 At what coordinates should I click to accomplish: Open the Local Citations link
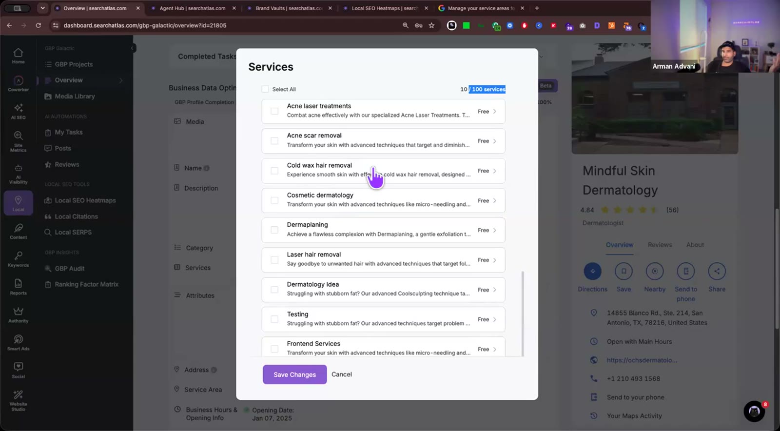click(x=71, y=216)
